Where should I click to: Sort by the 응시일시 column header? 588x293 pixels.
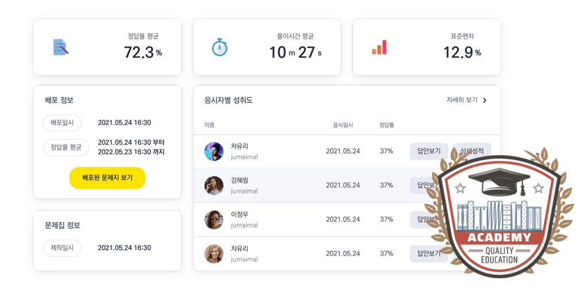(x=343, y=125)
